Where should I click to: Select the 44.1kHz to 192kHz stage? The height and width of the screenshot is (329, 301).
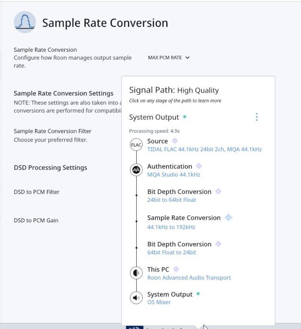click(x=171, y=227)
